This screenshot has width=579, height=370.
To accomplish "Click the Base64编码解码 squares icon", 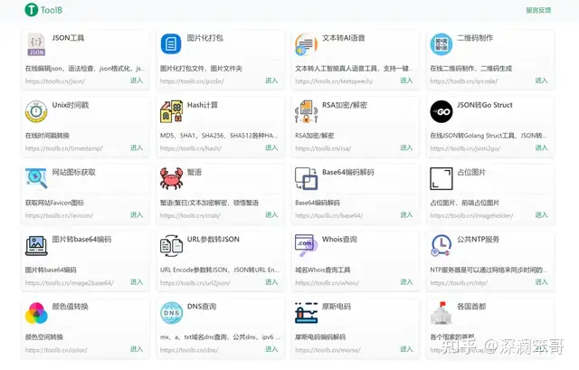I will [306, 178].
